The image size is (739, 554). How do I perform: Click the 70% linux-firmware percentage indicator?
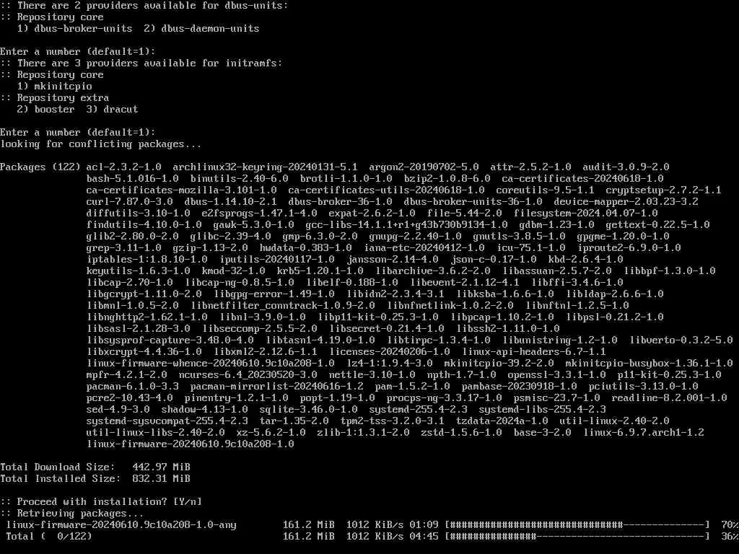[730, 525]
